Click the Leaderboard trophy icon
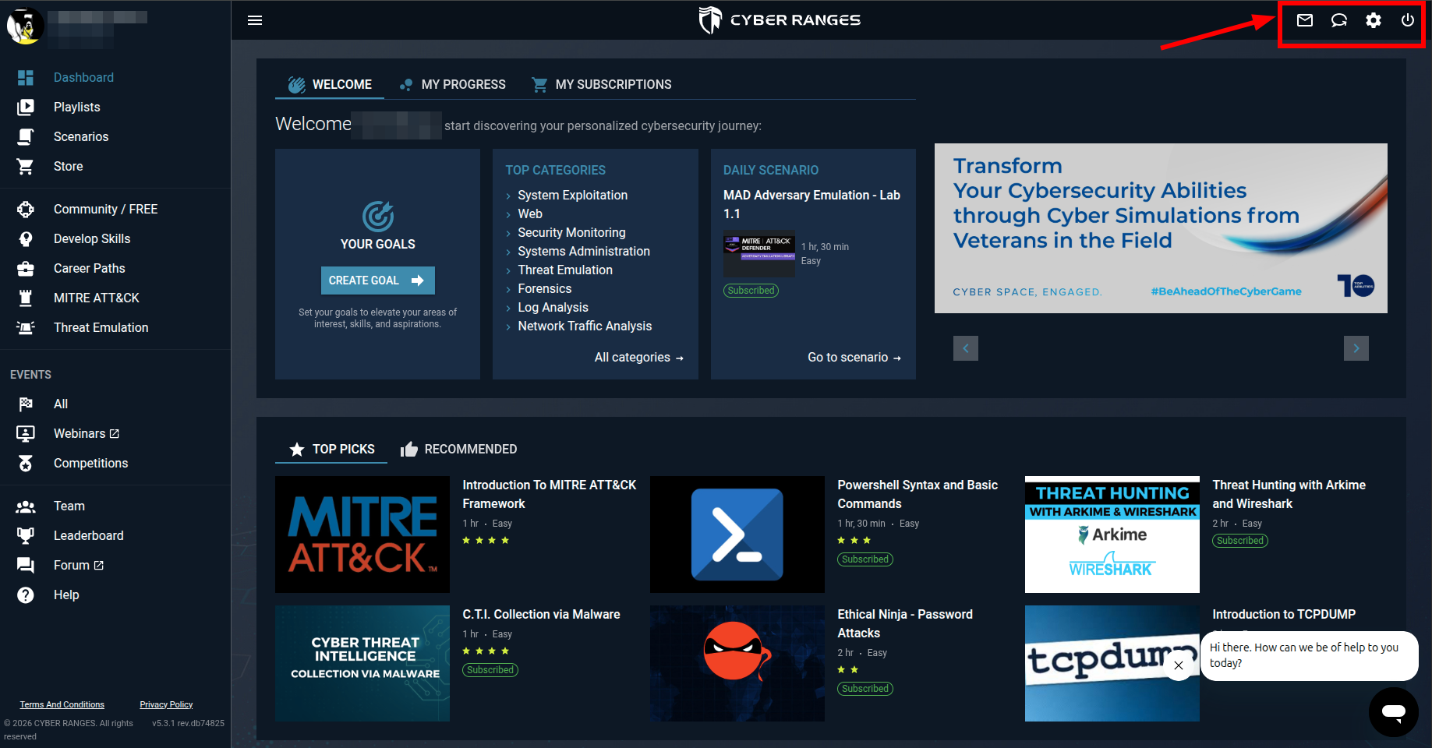The width and height of the screenshot is (1432, 748). click(26, 536)
